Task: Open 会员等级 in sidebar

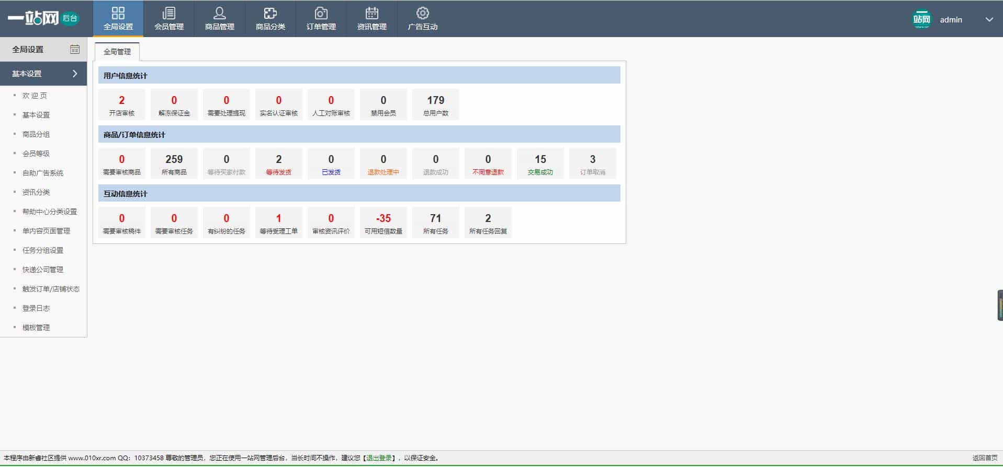Action: click(x=36, y=154)
